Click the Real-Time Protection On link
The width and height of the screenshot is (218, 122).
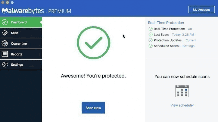click(190, 29)
